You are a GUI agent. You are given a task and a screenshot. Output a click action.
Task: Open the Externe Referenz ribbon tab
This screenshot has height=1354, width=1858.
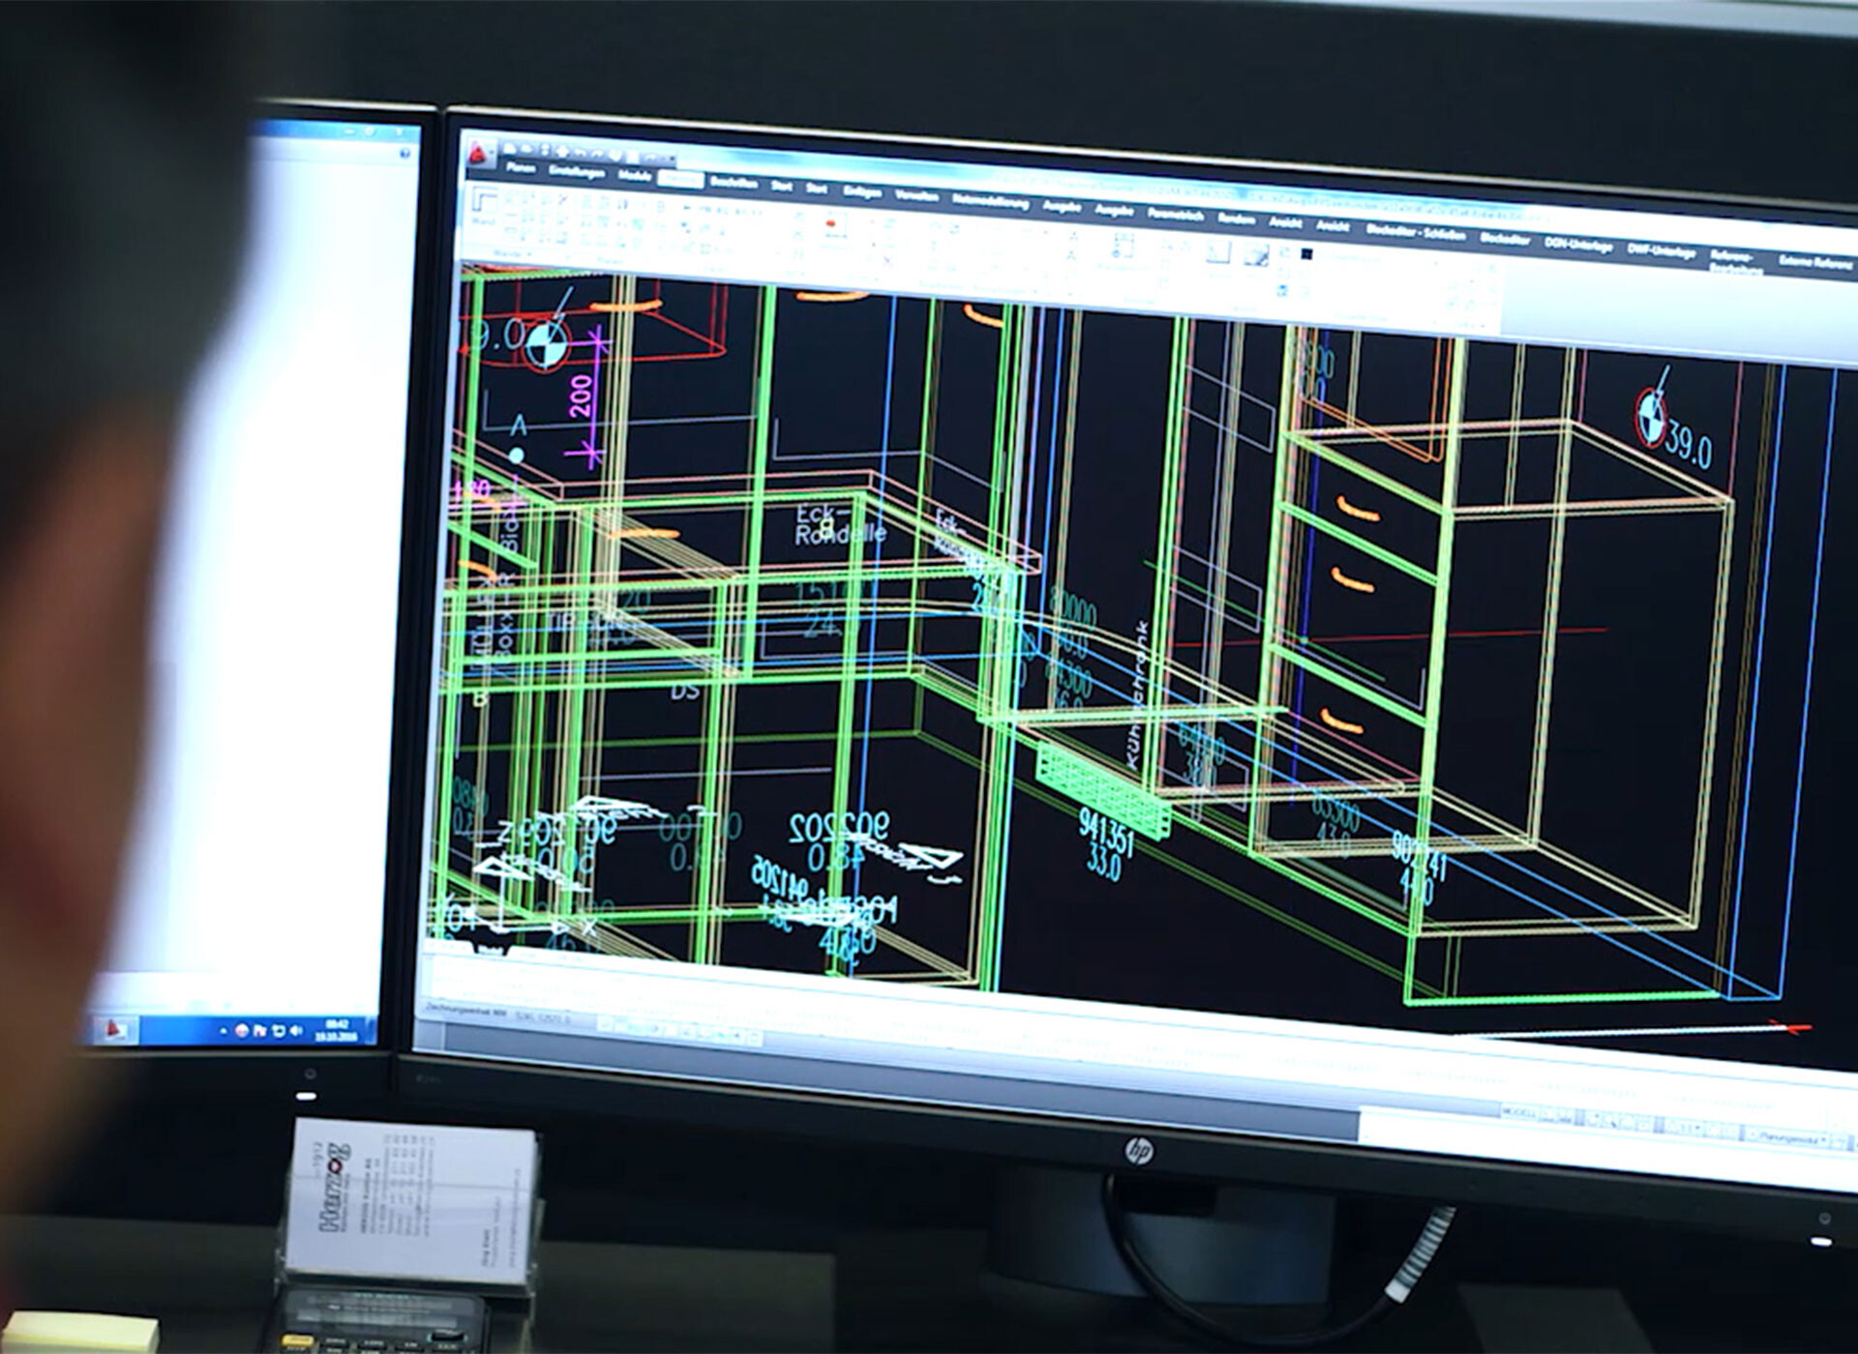tap(1816, 263)
